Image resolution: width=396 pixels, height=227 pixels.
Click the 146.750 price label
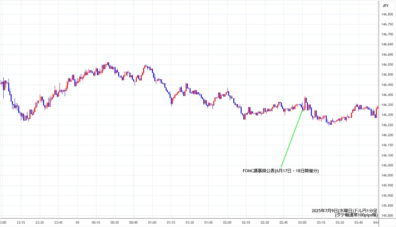pyautogui.click(x=387, y=24)
